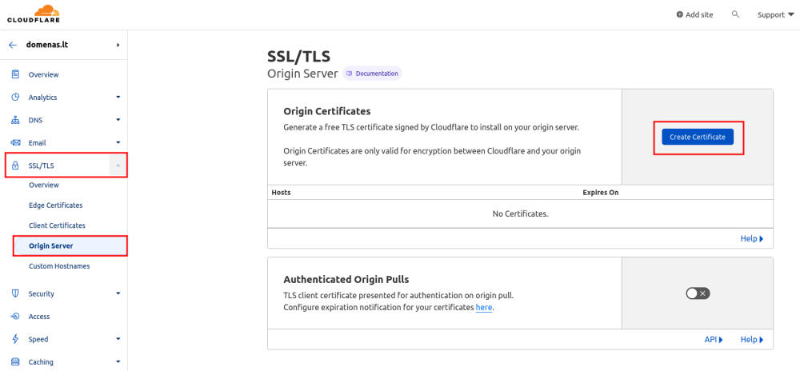This screenshot has height=371, width=800.
Task: Click the Caching drive icon
Action: pyautogui.click(x=15, y=362)
